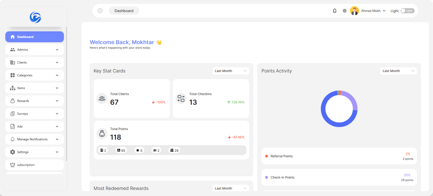Click the Rewards gift icon in sidebar

(13, 101)
